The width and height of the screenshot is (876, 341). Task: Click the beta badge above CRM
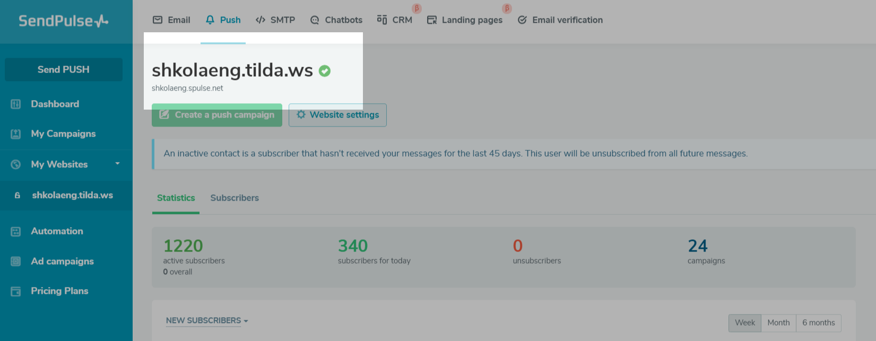(417, 8)
